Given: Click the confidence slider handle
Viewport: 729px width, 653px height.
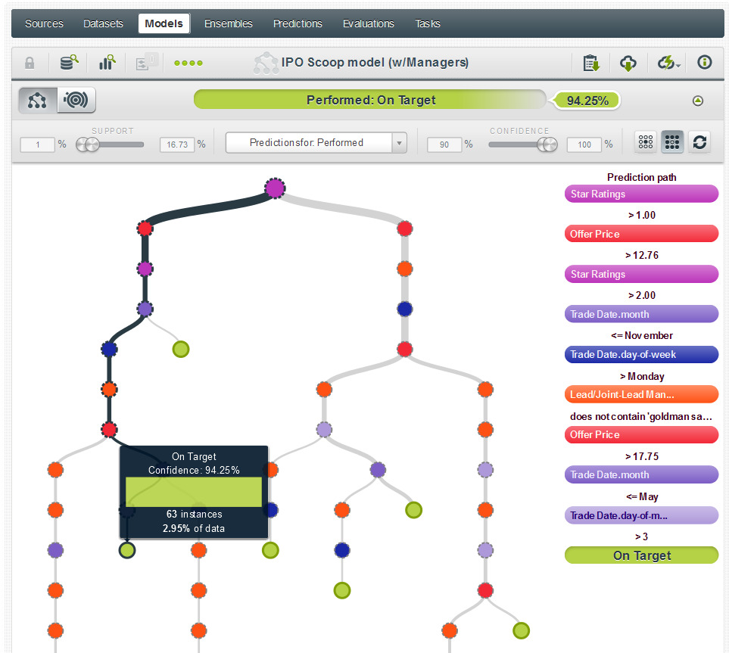Looking at the screenshot, I should pyautogui.click(x=545, y=145).
